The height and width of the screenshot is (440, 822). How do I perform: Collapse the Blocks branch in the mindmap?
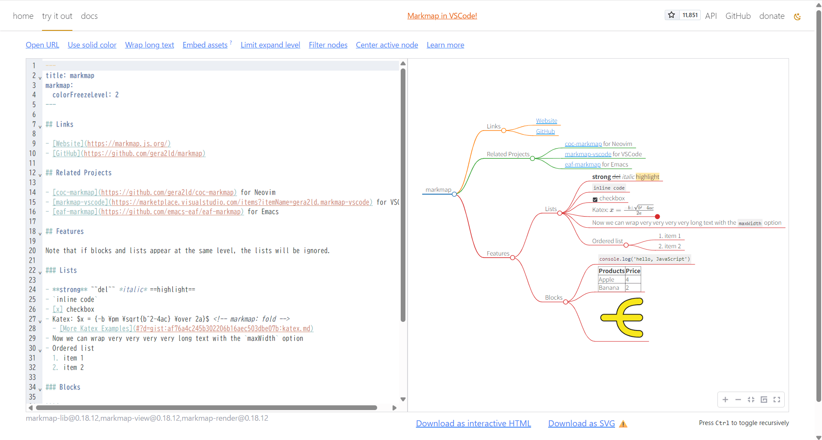click(x=566, y=302)
